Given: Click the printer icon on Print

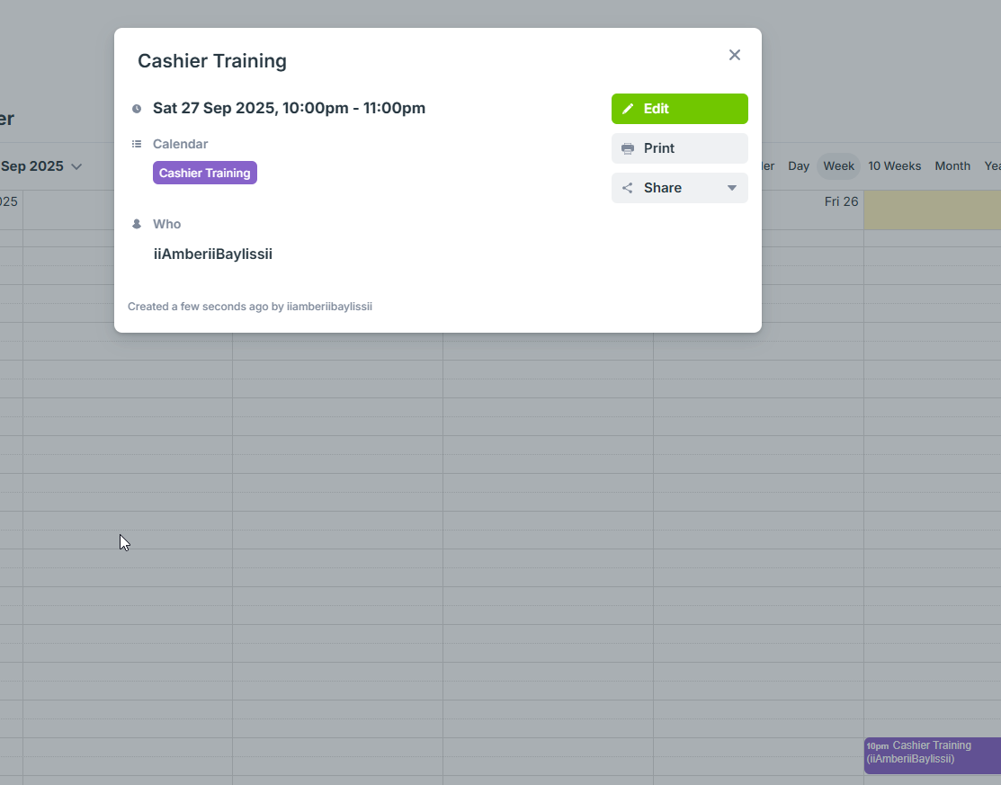Looking at the screenshot, I should pyautogui.click(x=628, y=148).
